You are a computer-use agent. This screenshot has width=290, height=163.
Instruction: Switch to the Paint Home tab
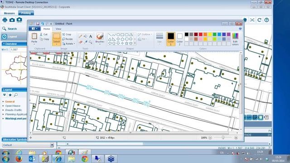coord(46,29)
